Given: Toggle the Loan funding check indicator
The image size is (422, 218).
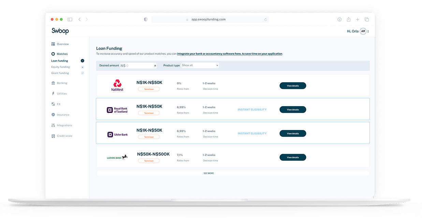Looking at the screenshot, I should (82, 61).
